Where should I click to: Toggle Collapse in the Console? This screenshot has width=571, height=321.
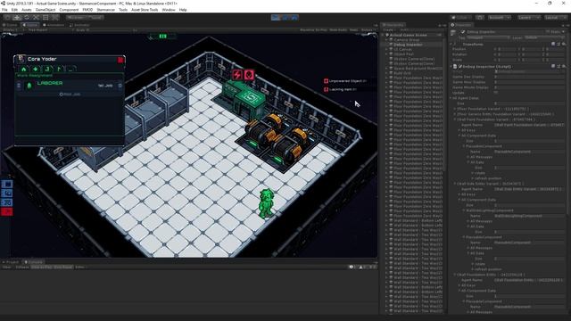[22, 267]
